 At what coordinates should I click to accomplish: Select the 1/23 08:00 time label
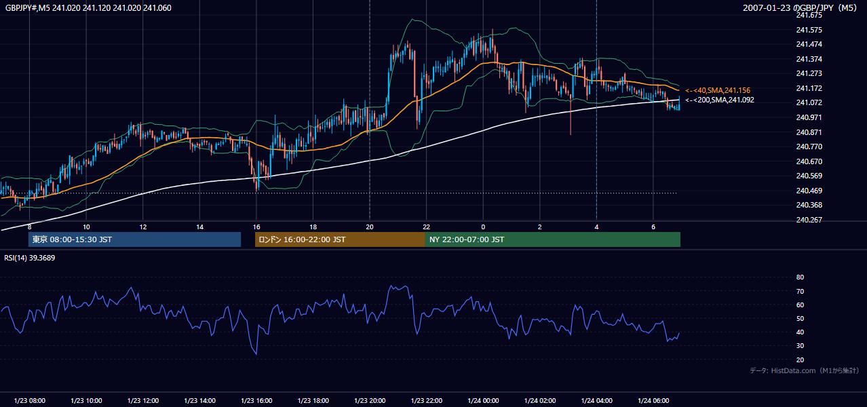pos(29,401)
